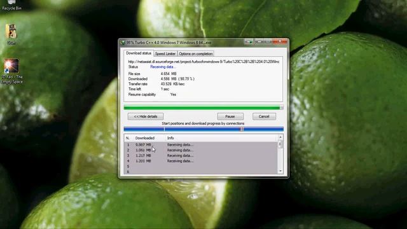Click the Downloaded percentage value text
Viewport: 407px width, 229px height.
pyautogui.click(x=186, y=79)
